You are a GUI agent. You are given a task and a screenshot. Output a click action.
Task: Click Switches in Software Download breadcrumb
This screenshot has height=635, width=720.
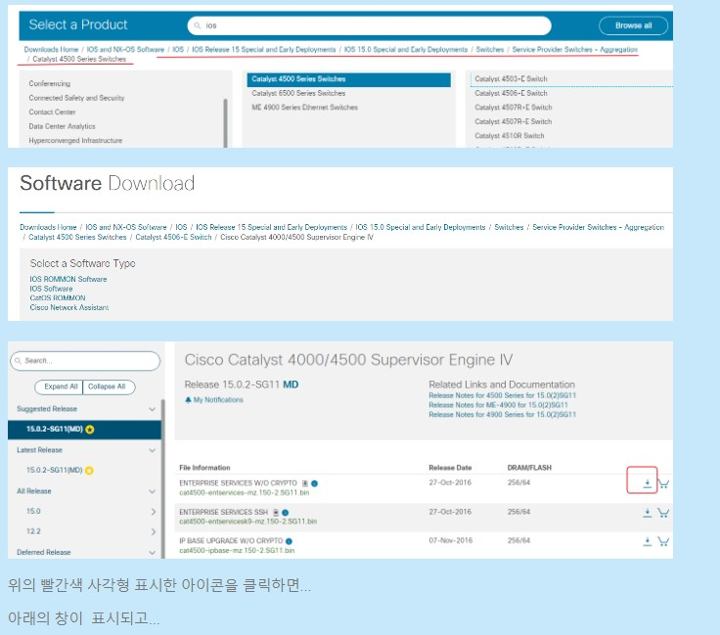[509, 227]
